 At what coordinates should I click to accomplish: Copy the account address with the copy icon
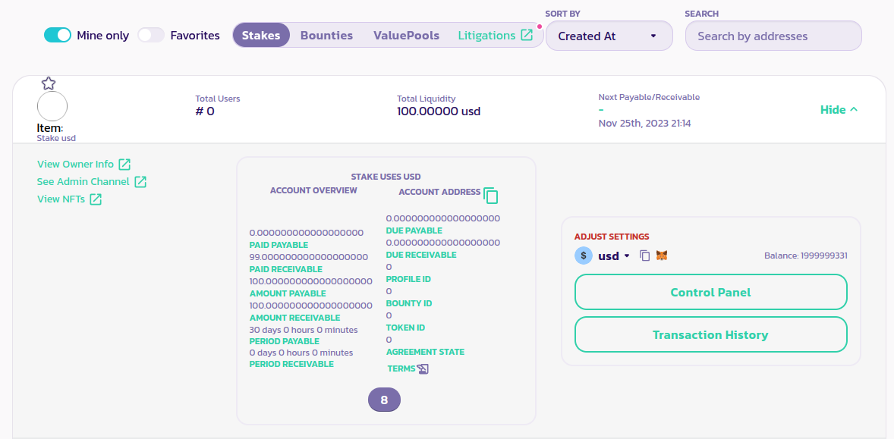[491, 196]
